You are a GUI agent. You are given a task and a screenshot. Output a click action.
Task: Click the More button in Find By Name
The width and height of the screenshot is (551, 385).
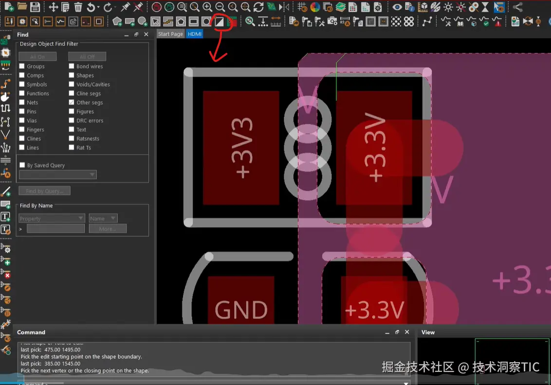108,229
